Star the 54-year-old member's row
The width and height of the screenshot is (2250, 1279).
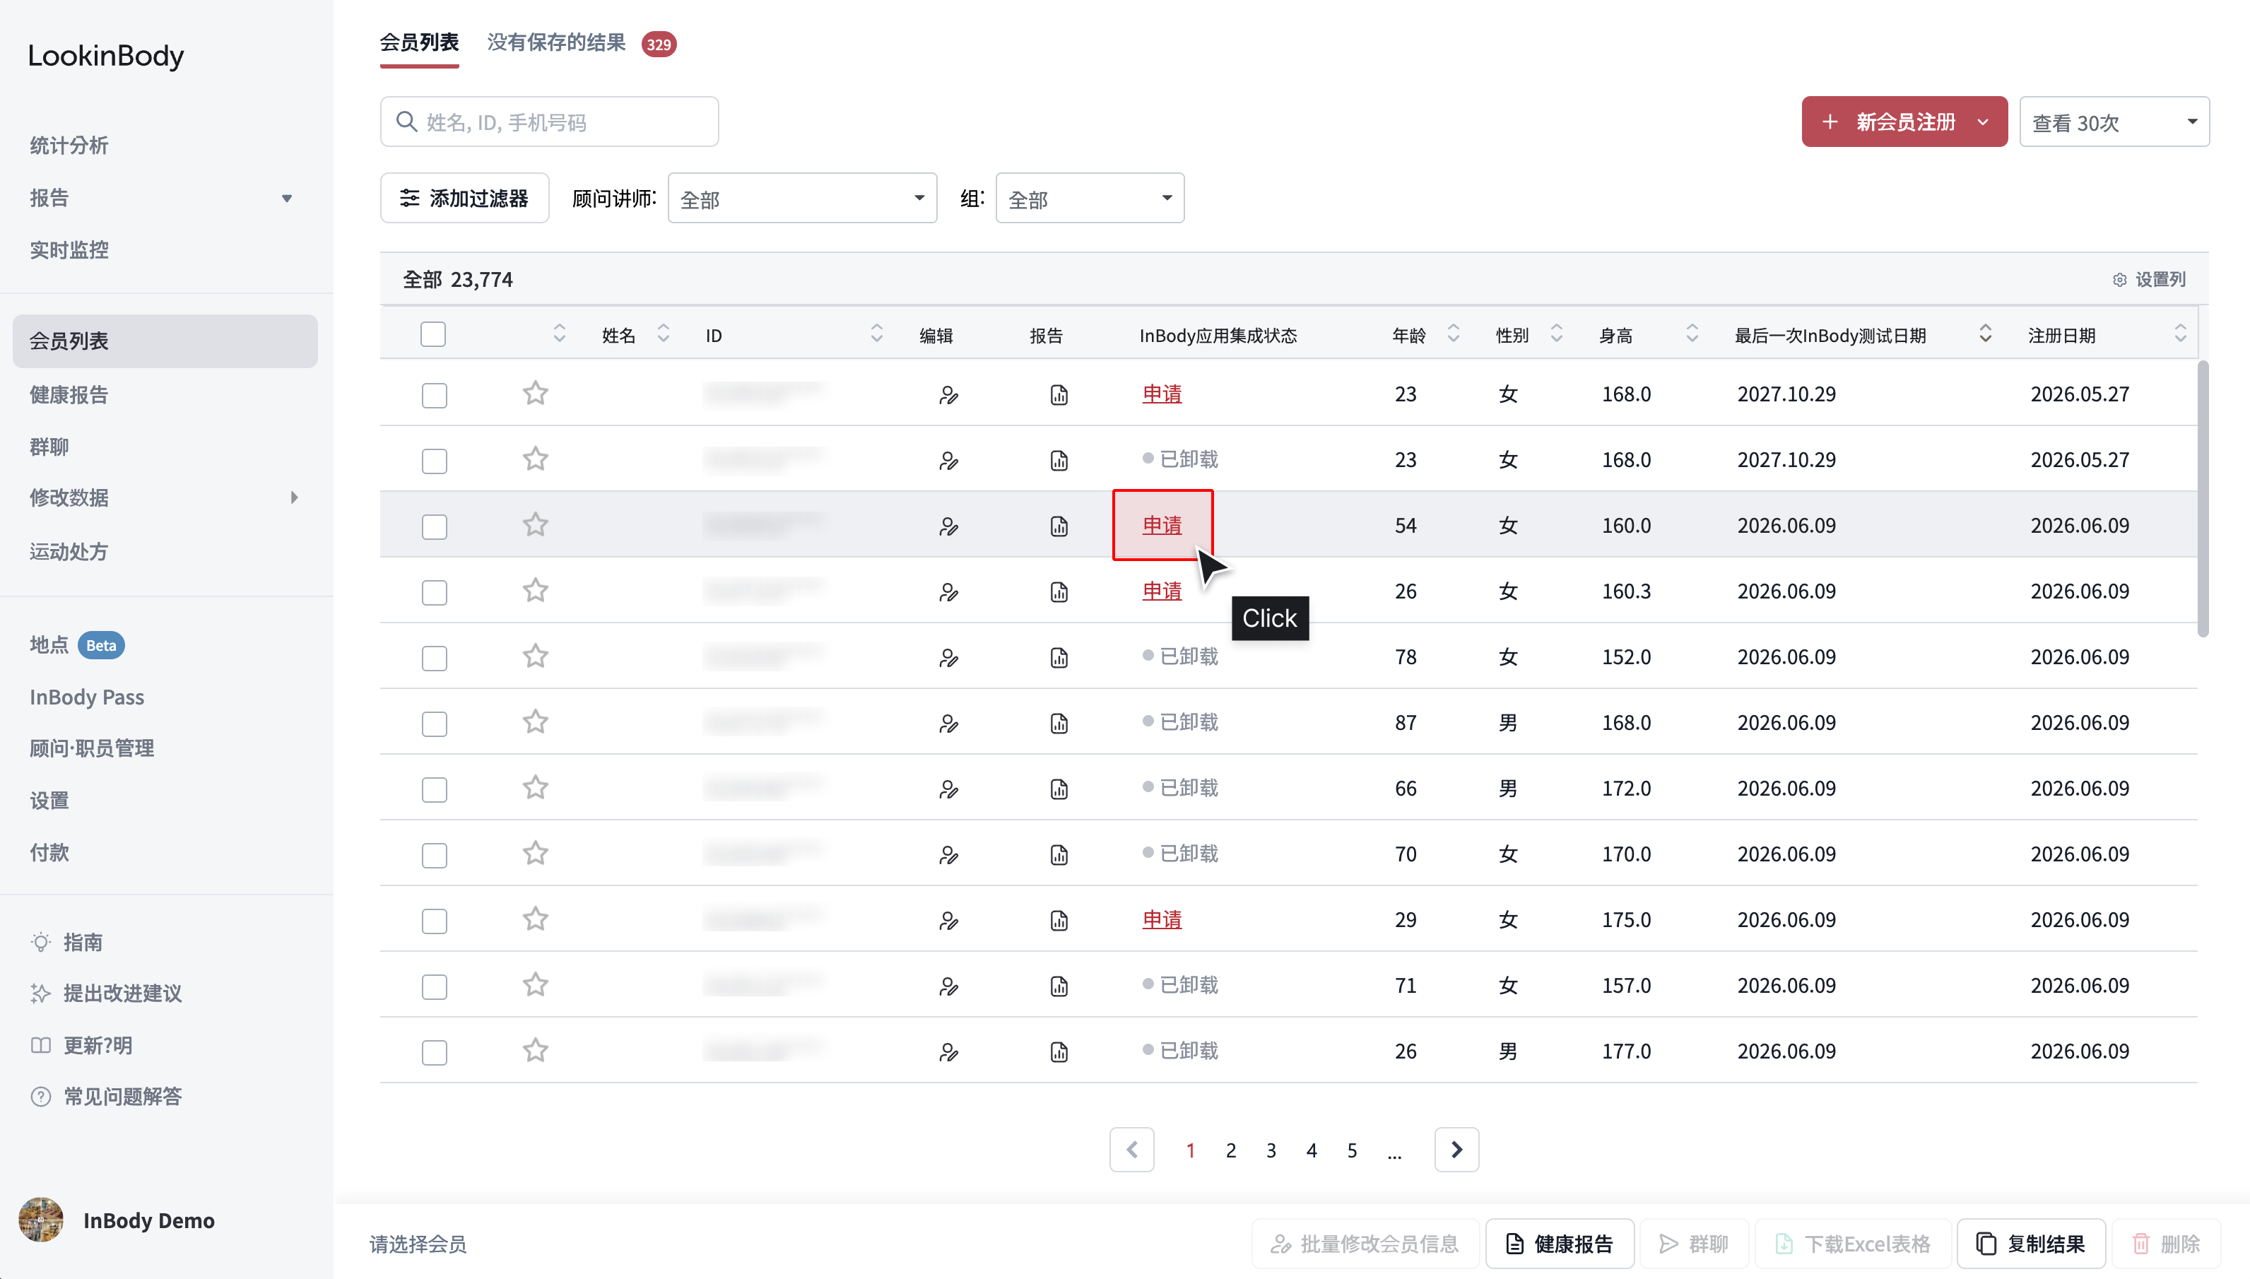(x=535, y=524)
